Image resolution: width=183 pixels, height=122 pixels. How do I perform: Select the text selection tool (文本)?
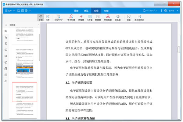click(x=48, y=18)
